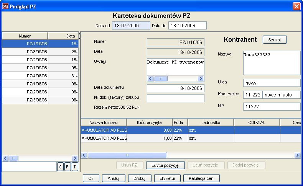Screen dimensions: 303x186
Task: Click the Data column header in document list
Action: [x=63, y=36]
